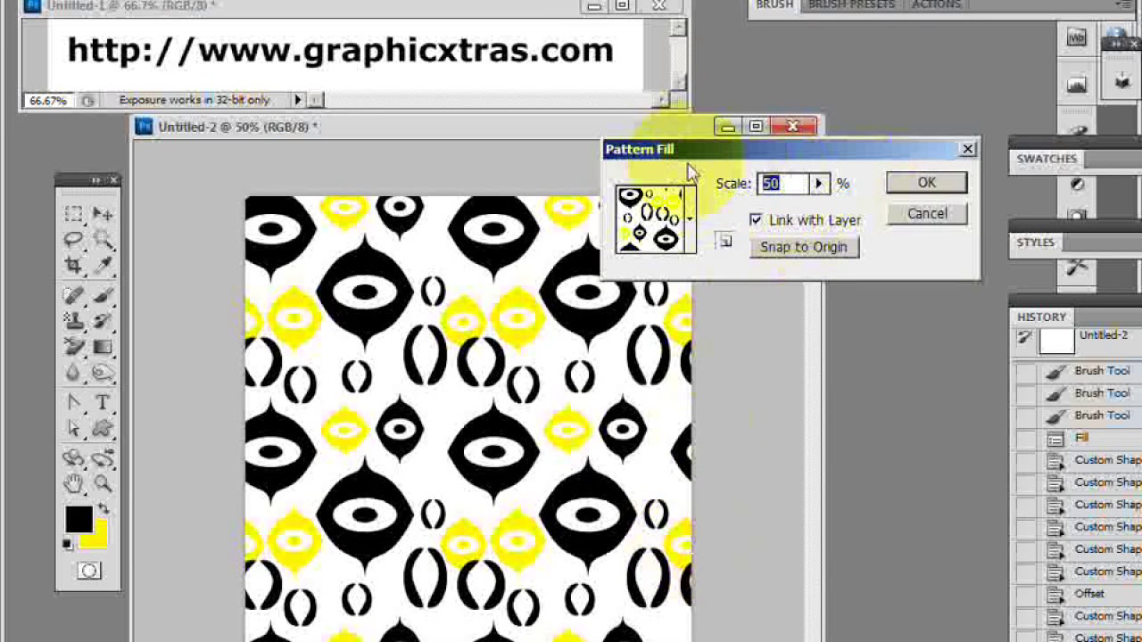Select the Pen tool
This screenshot has height=642, width=1142.
[x=74, y=403]
